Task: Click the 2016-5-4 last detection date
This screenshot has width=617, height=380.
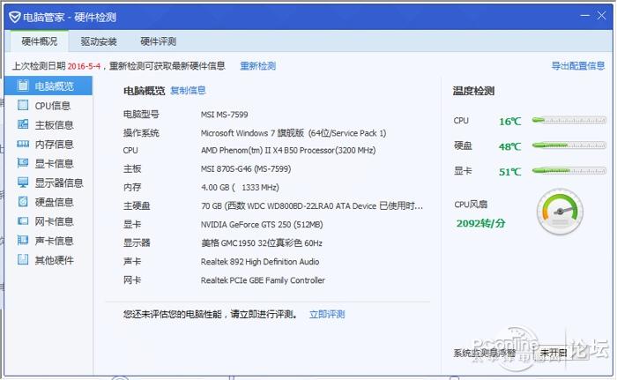Action: tap(84, 66)
